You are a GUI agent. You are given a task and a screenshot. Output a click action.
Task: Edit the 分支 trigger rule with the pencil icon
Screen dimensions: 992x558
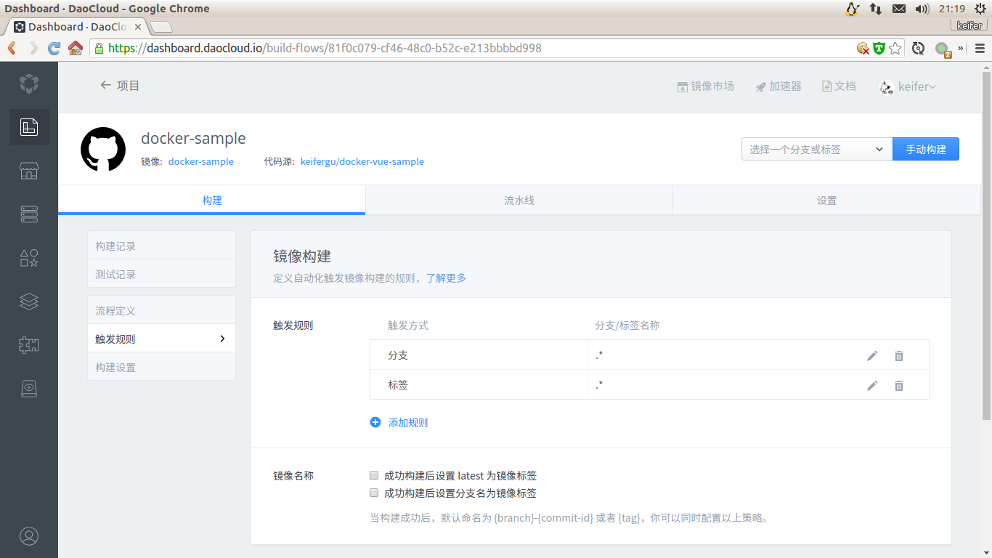coord(872,356)
